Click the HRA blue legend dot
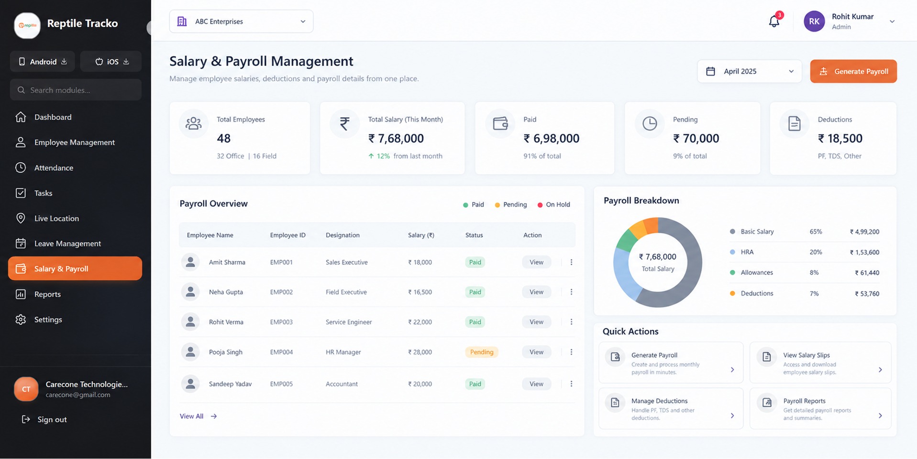 point(732,252)
